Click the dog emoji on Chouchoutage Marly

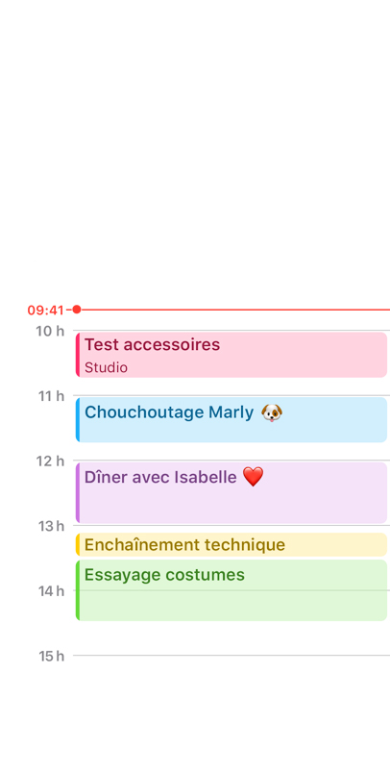271,412
